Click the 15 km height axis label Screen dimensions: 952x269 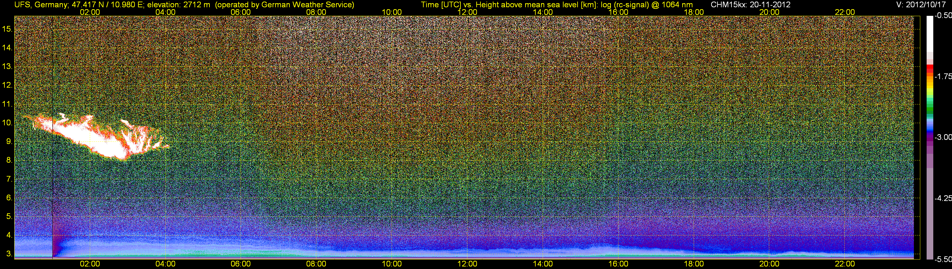[x=7, y=29]
